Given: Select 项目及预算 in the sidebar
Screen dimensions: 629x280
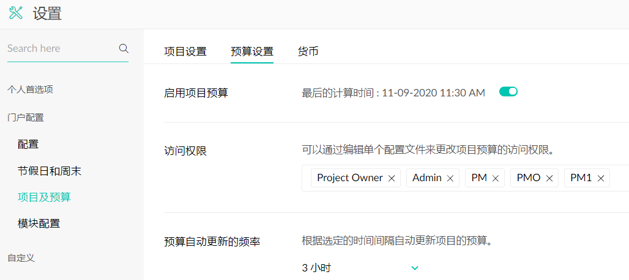Looking at the screenshot, I should tap(44, 197).
